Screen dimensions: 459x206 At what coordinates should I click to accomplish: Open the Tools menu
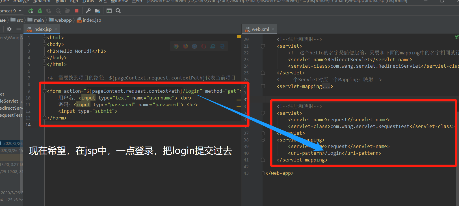(x=88, y=1)
